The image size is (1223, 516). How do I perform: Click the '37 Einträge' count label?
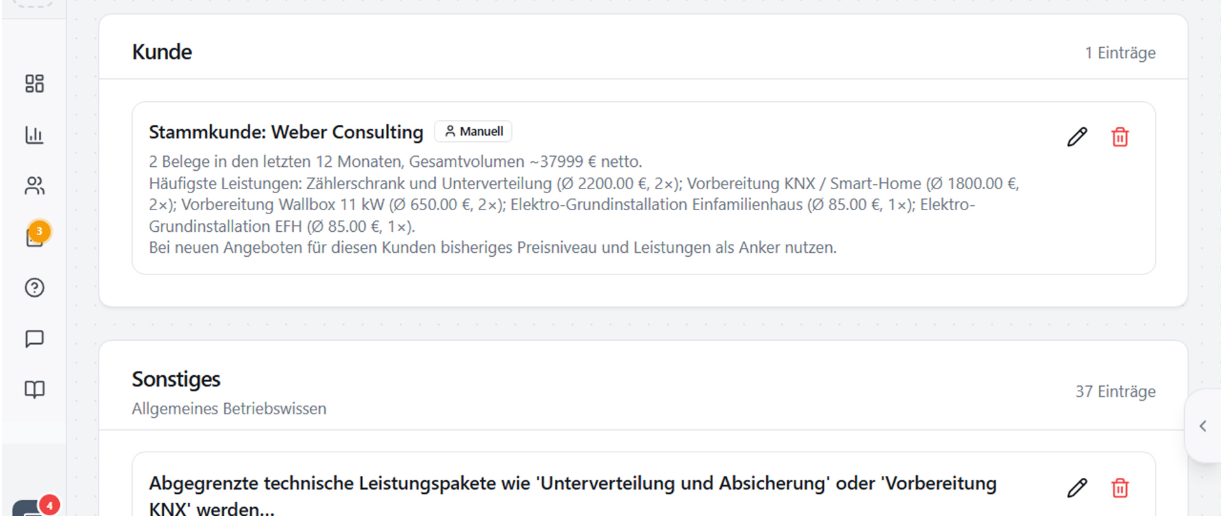click(1115, 391)
